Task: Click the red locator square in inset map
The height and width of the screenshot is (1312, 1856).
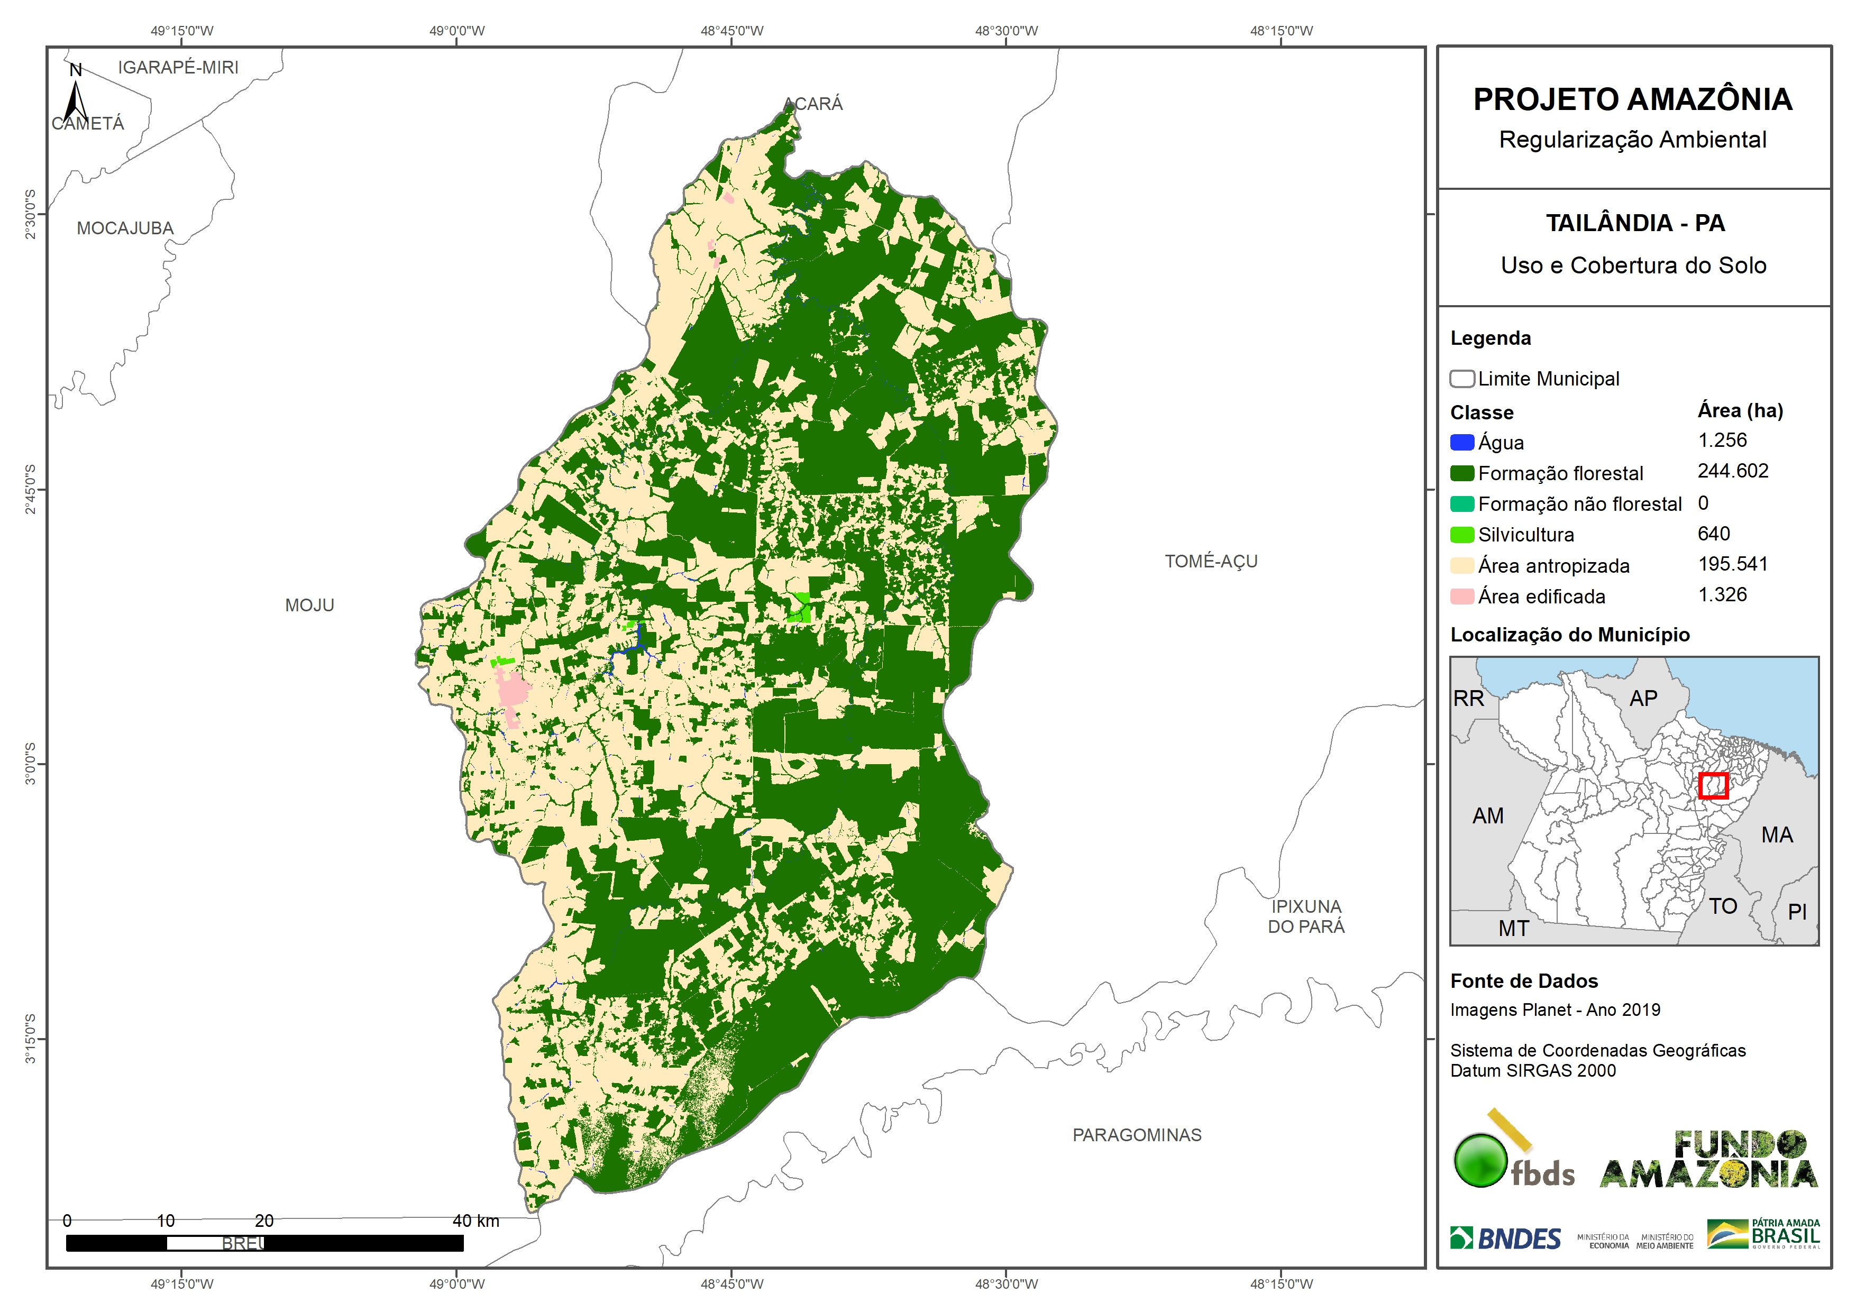Action: point(1713,785)
